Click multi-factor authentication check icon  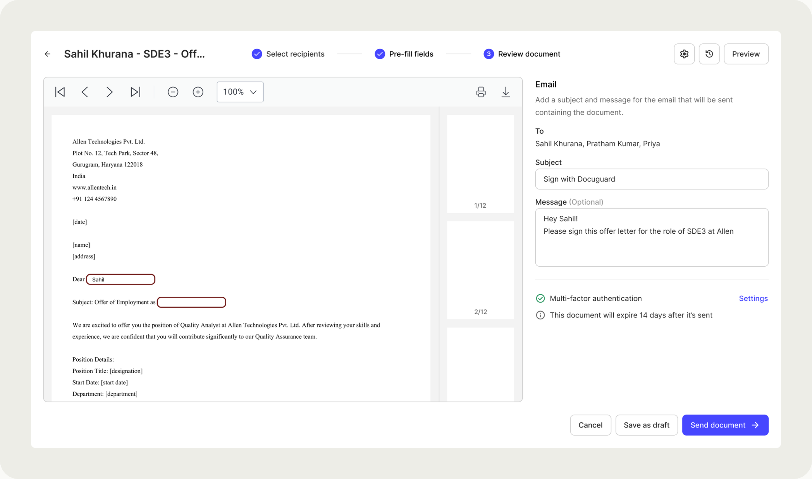tap(540, 298)
